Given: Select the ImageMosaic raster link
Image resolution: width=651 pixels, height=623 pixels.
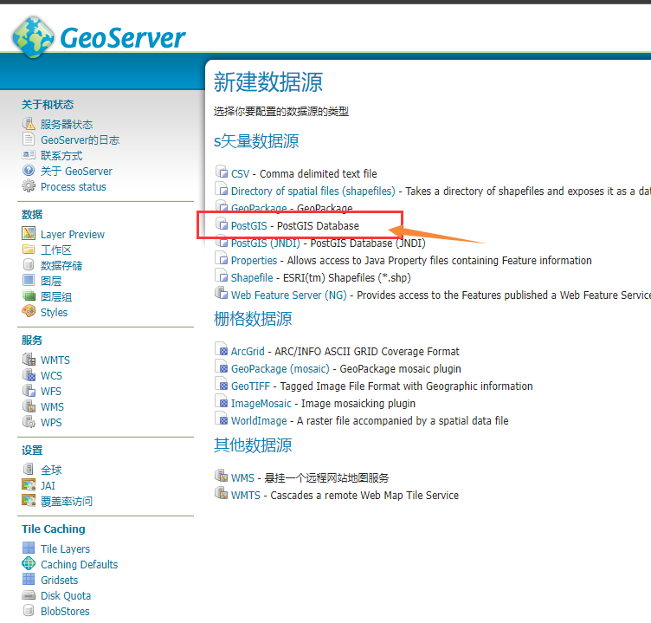Looking at the screenshot, I should tap(261, 404).
